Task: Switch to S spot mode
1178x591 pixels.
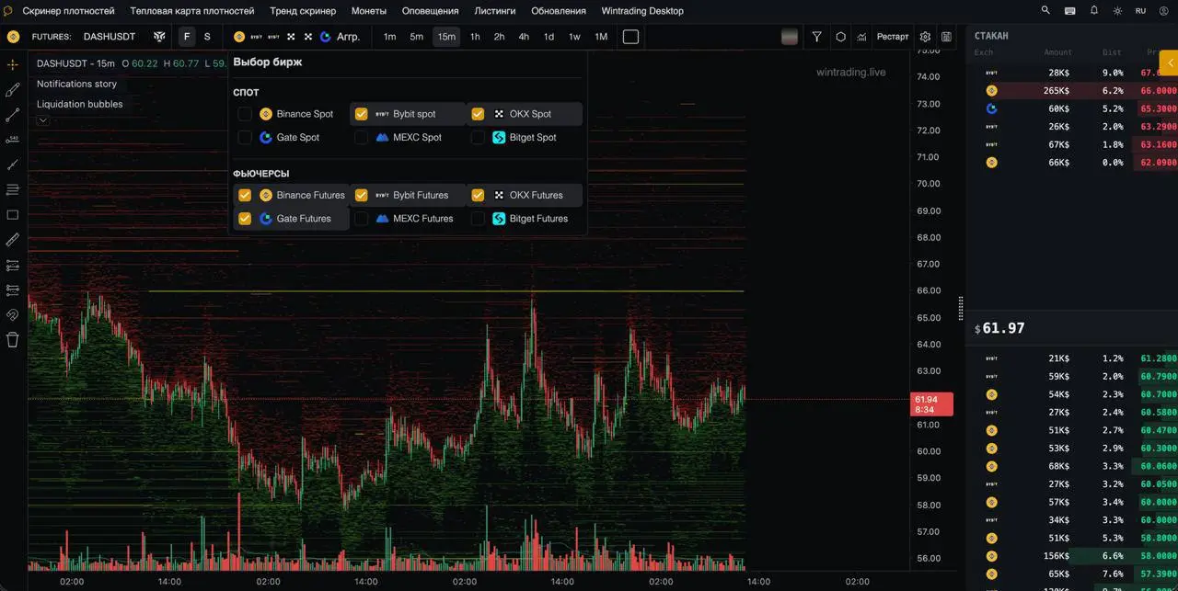Action: click(x=207, y=37)
